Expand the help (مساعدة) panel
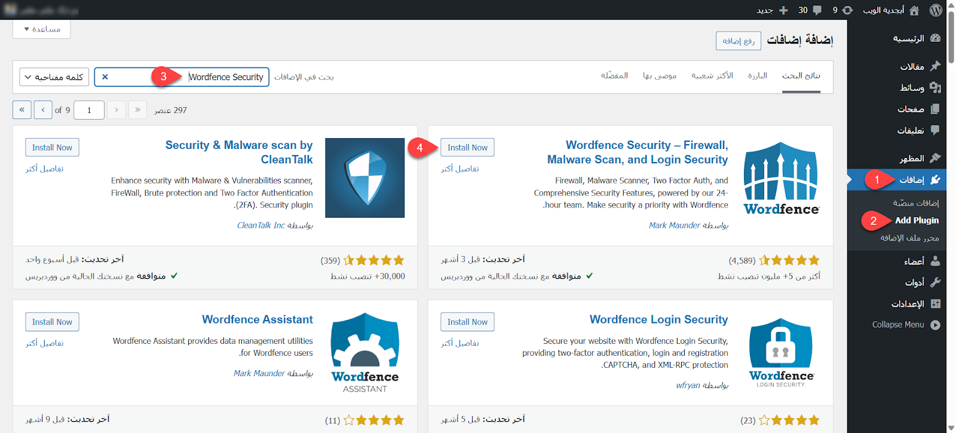 coord(42,29)
